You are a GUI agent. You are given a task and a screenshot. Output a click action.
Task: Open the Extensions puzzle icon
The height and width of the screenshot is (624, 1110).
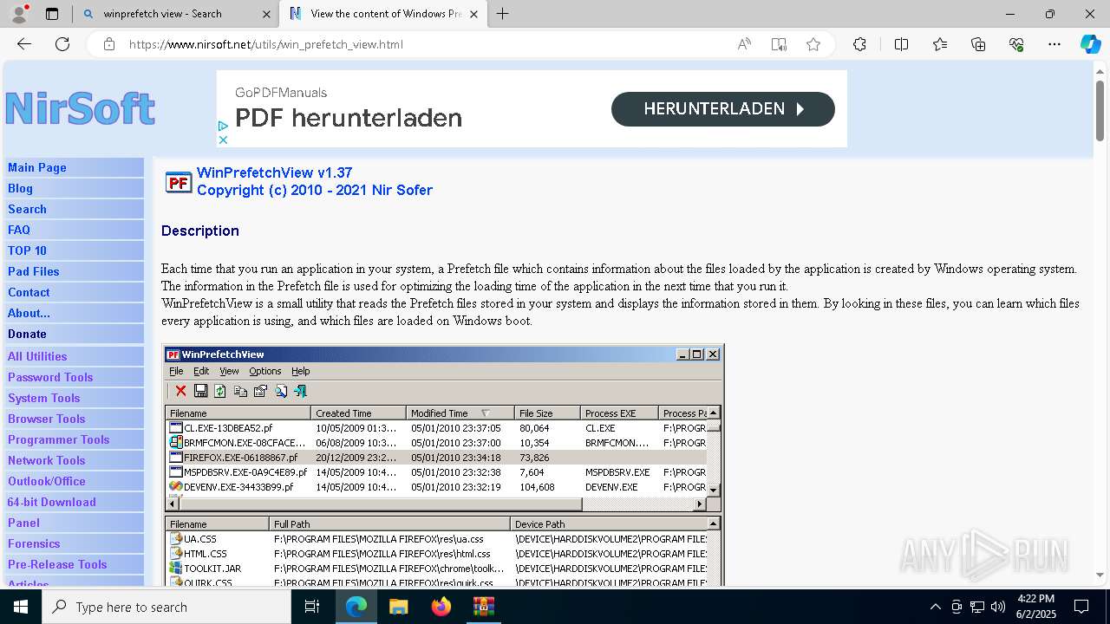[x=859, y=44]
